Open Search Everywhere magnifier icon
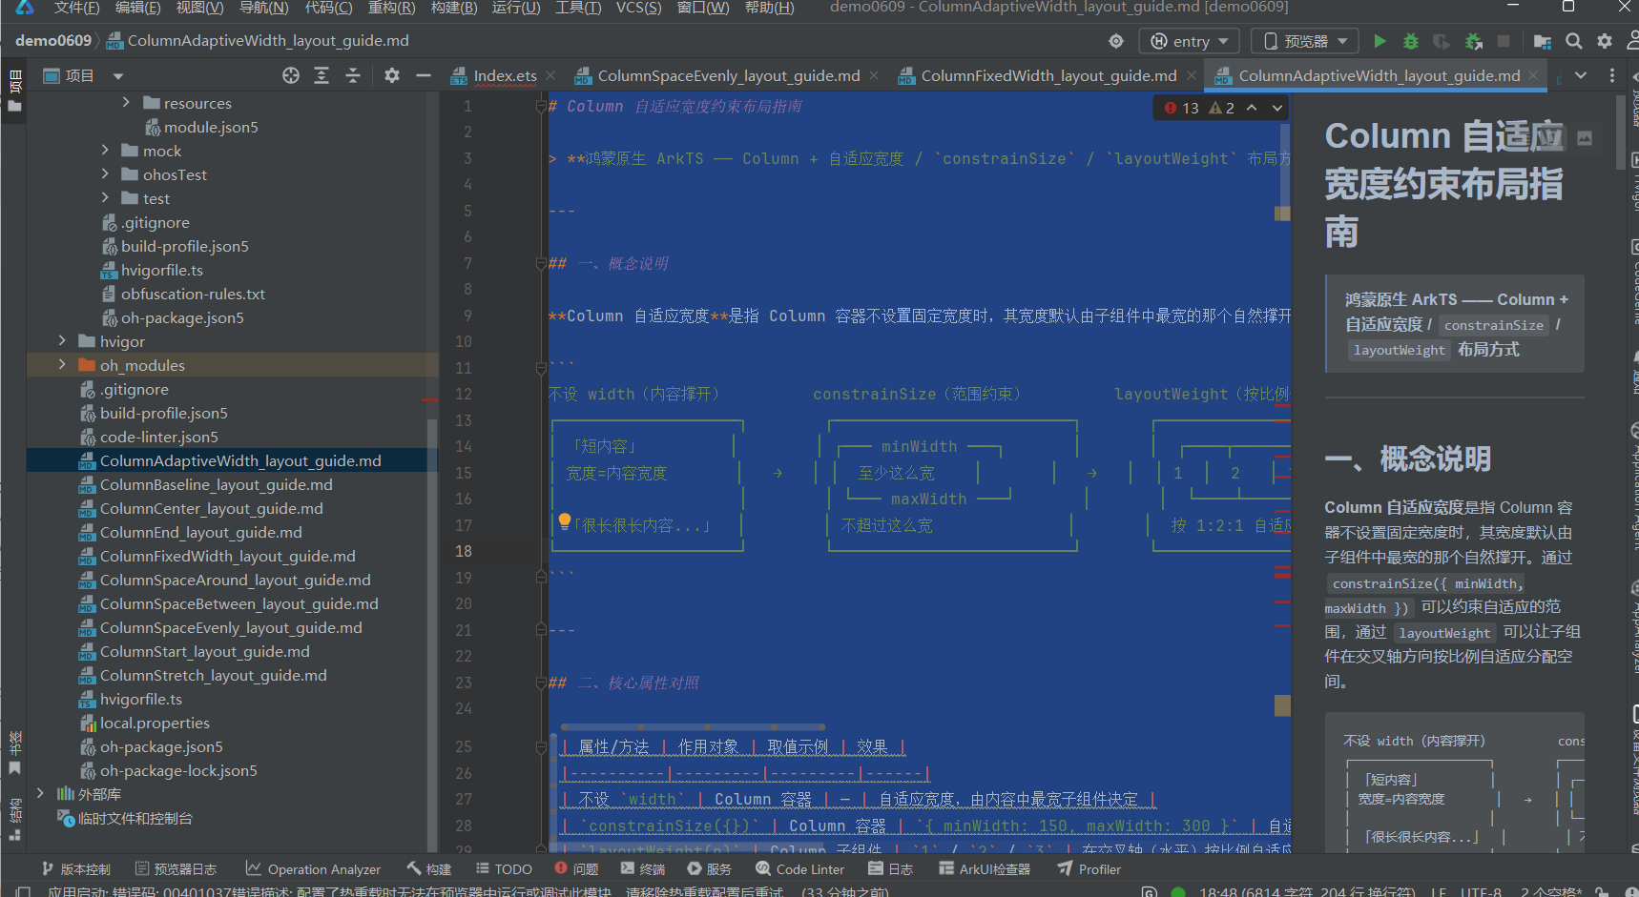1639x897 pixels. tap(1574, 41)
